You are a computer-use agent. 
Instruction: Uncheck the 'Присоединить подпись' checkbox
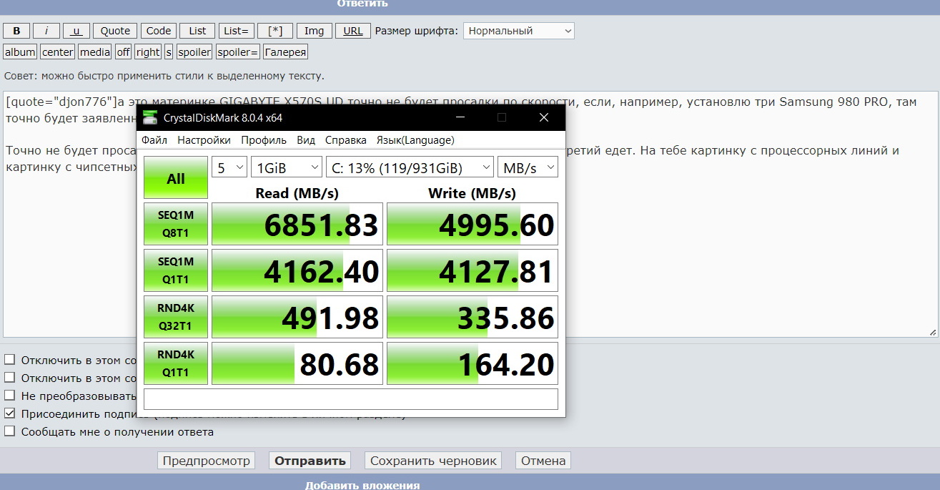point(10,413)
